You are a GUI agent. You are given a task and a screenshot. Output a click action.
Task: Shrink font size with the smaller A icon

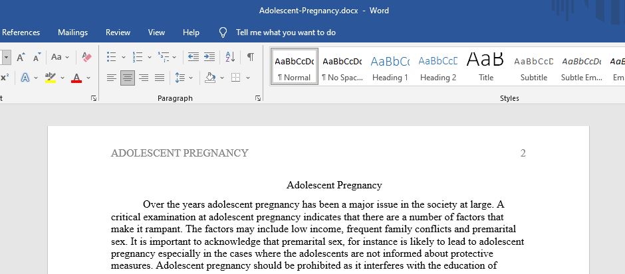pos(37,57)
